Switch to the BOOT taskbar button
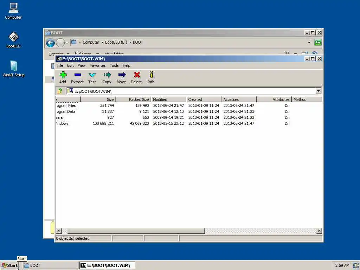The image size is (360, 270). tap(50, 265)
